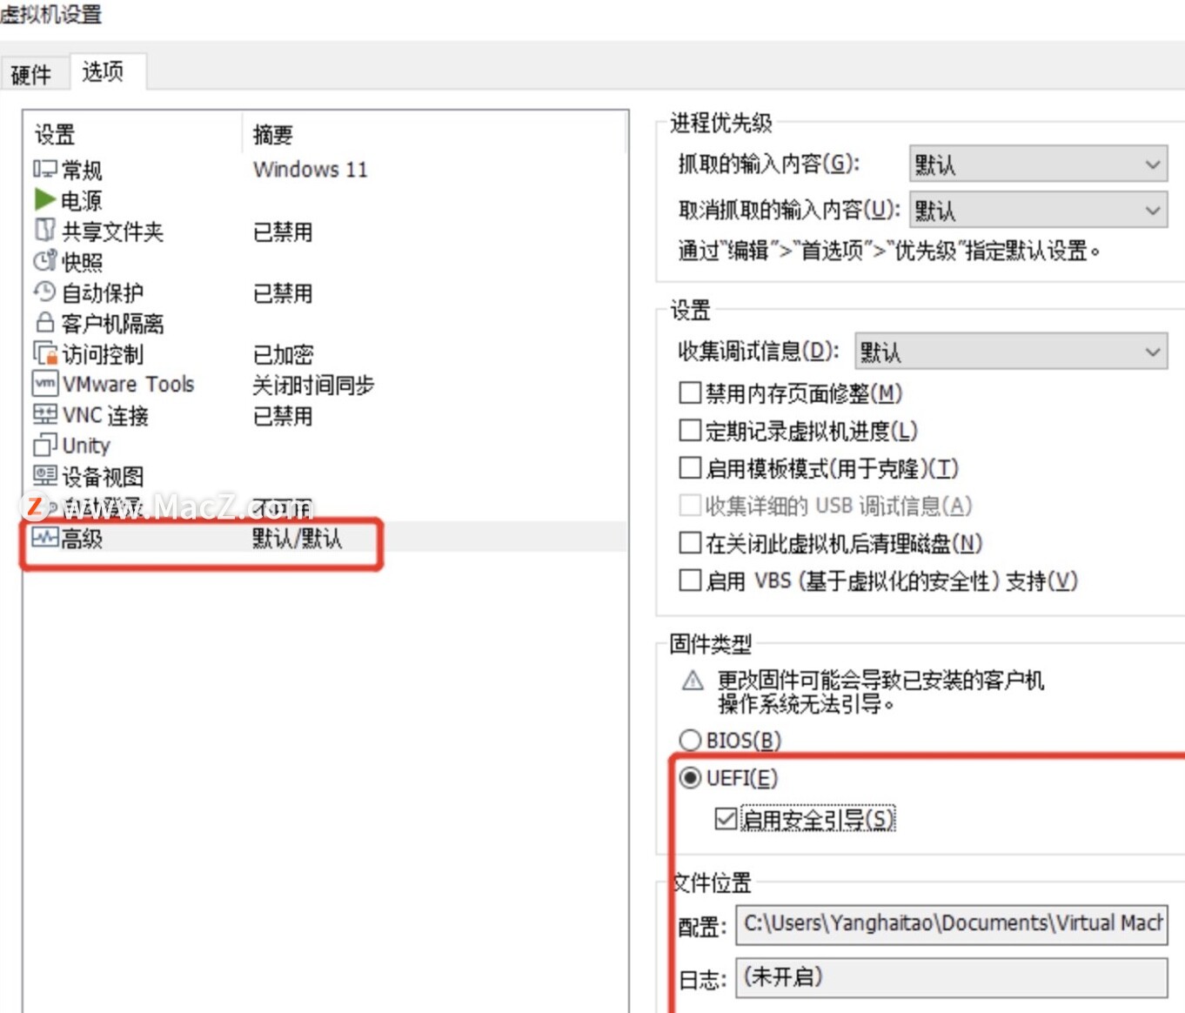Check 启用模板模式(用于克隆)(T)
Screen dimensions: 1185x1013
690,468
